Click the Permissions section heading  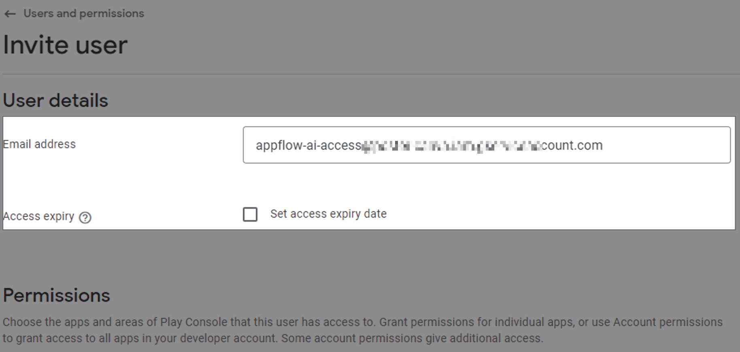(56, 295)
